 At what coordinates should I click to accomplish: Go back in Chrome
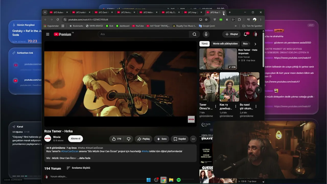pyautogui.click(x=45, y=19)
